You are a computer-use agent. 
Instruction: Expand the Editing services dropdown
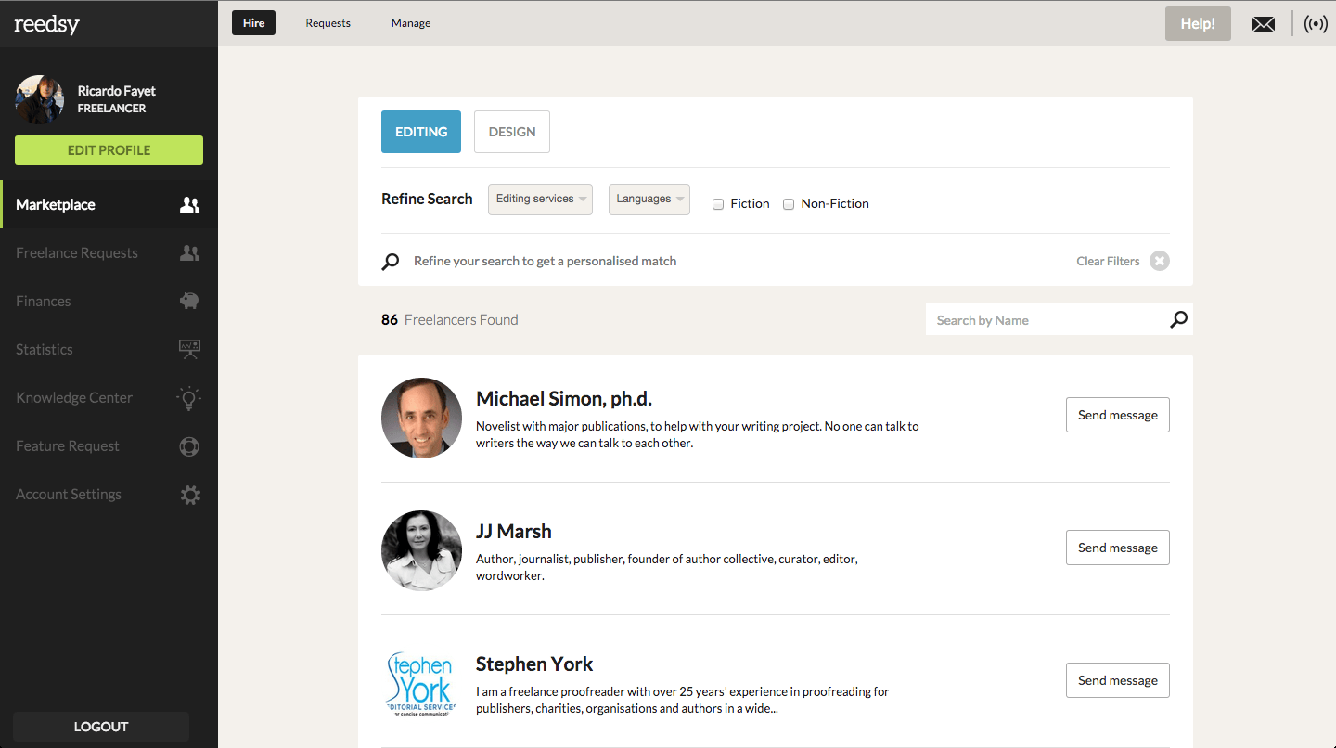pos(540,199)
